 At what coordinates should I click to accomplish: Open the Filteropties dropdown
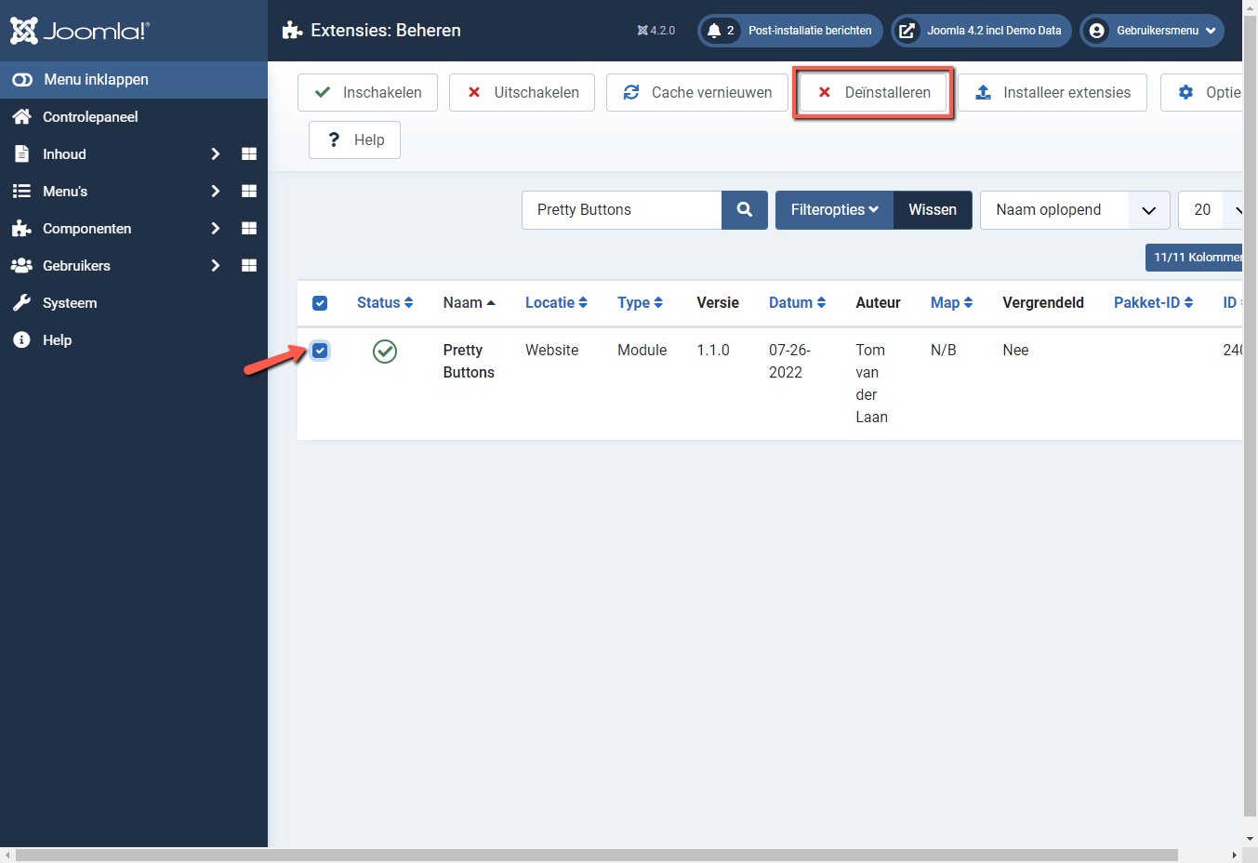(833, 209)
